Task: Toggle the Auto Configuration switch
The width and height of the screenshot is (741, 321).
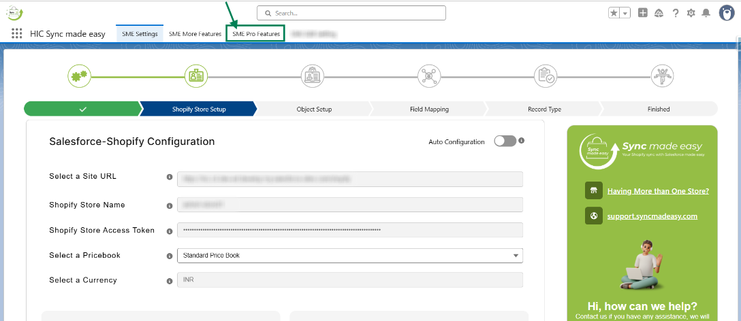Action: [505, 141]
